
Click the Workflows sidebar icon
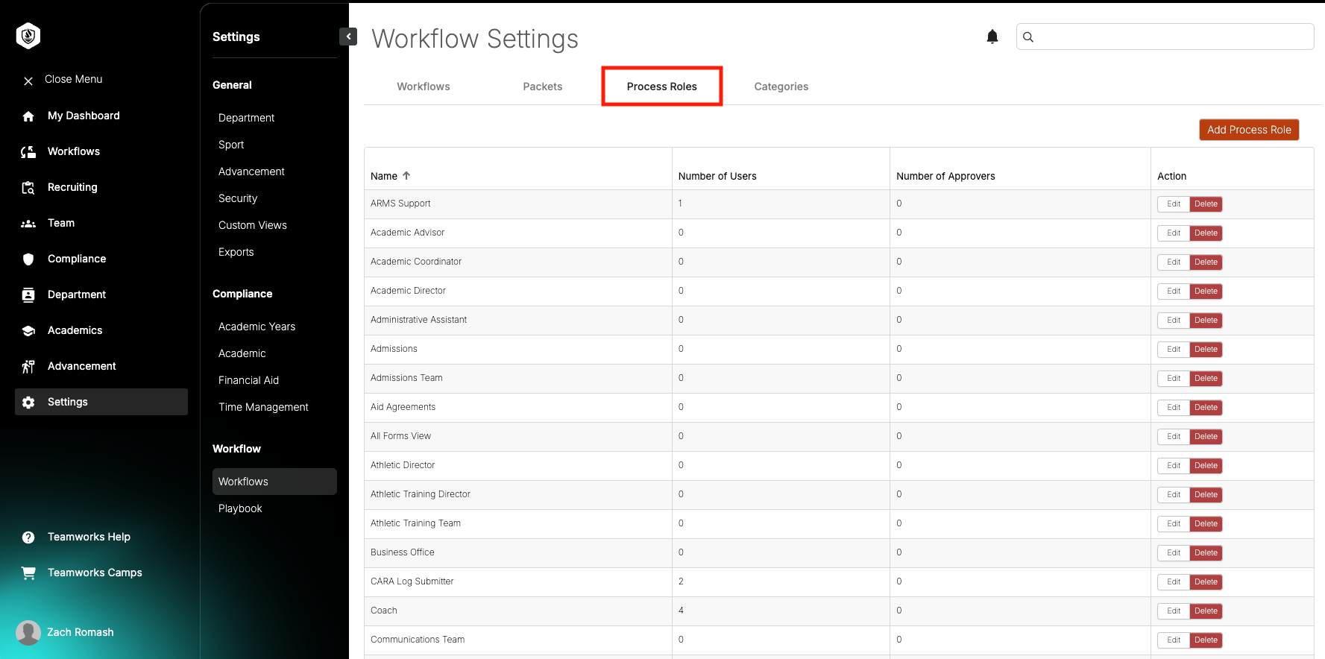click(x=28, y=152)
